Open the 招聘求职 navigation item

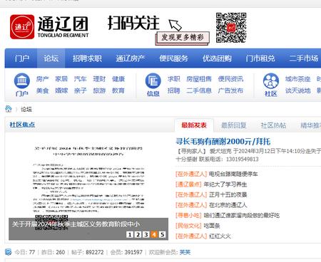coord(87,58)
